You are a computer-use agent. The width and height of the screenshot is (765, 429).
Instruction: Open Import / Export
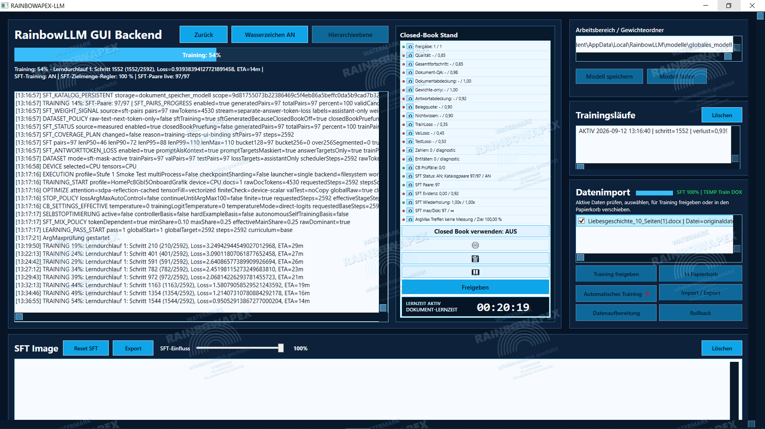[x=700, y=293]
